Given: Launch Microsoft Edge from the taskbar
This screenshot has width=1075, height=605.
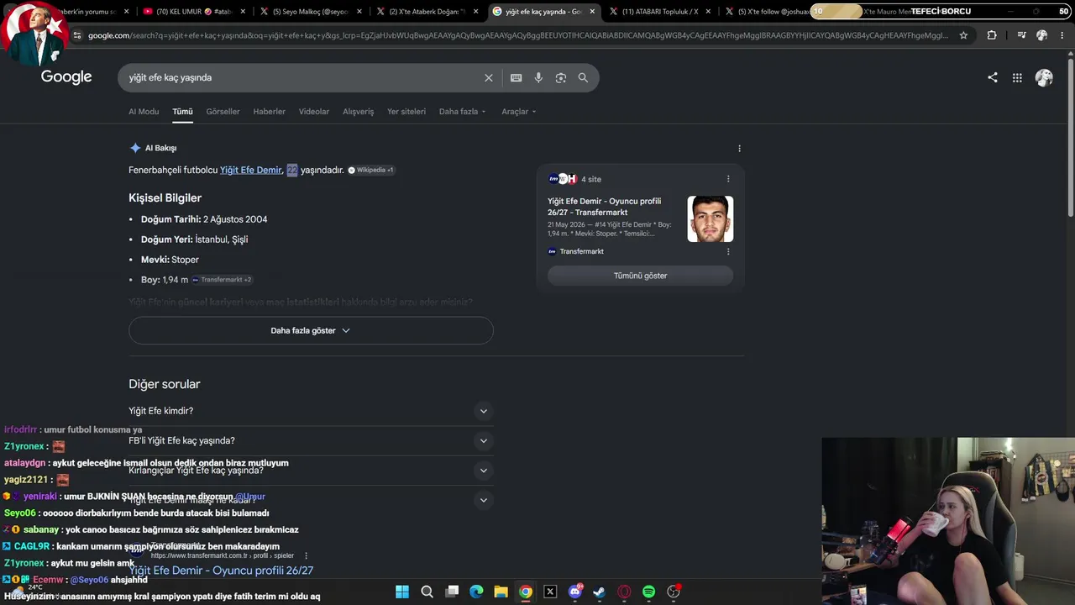Looking at the screenshot, I should (476, 592).
